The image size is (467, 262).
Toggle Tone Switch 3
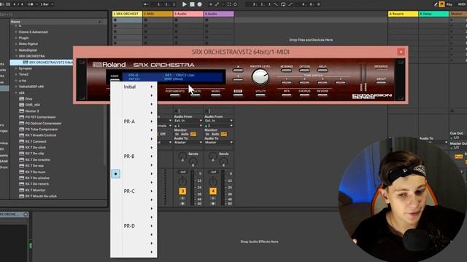click(323, 83)
